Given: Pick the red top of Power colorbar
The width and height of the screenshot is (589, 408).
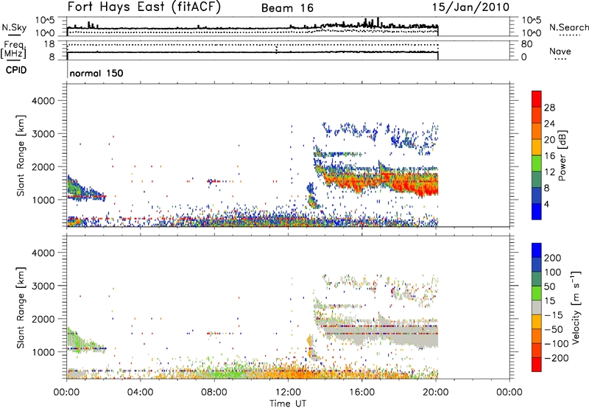Looking at the screenshot, I should coord(537,99).
